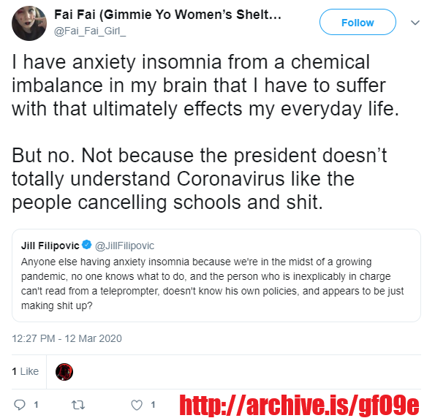Follow the Fai Fai account
Viewport: 435px width, 418px height.
[x=358, y=22]
